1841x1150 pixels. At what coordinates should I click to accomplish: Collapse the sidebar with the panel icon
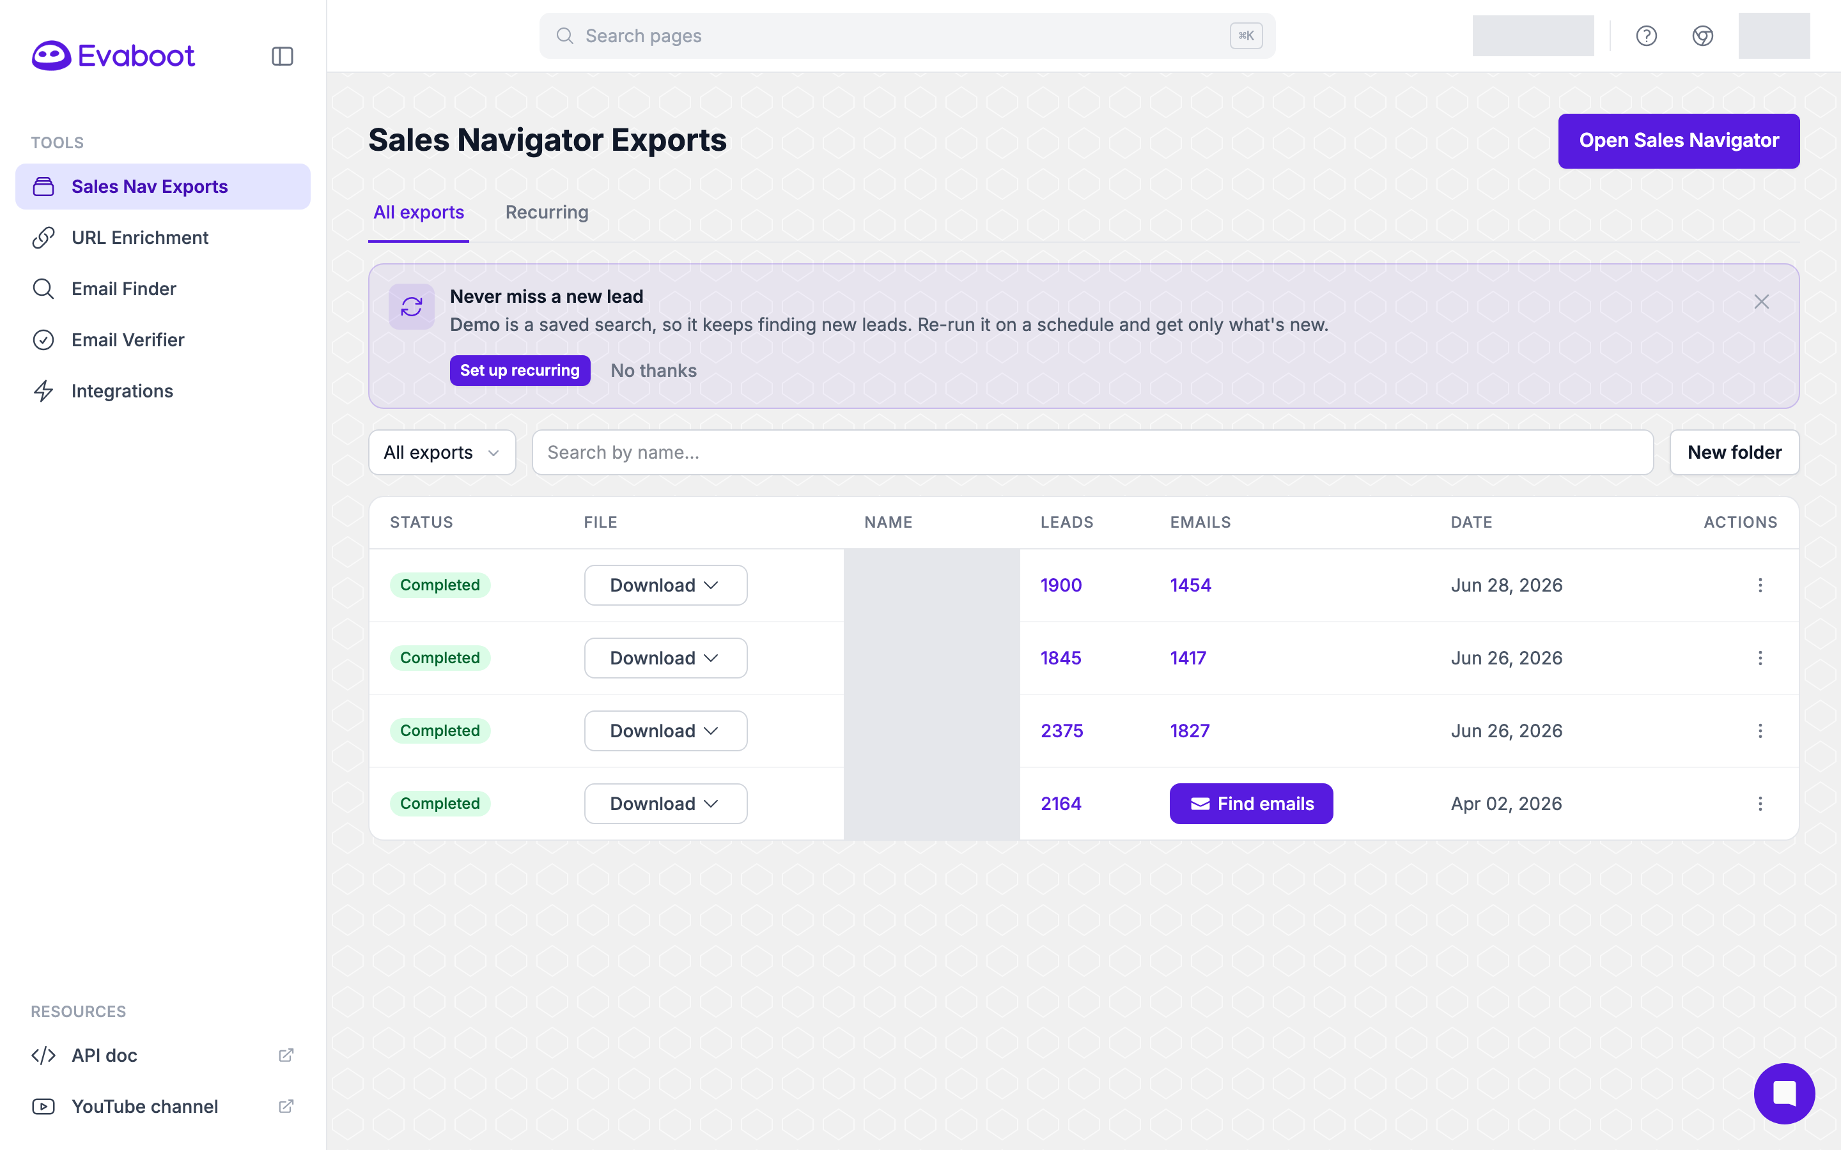[283, 56]
